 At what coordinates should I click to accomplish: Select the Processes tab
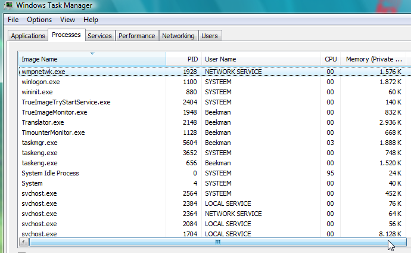coord(66,35)
